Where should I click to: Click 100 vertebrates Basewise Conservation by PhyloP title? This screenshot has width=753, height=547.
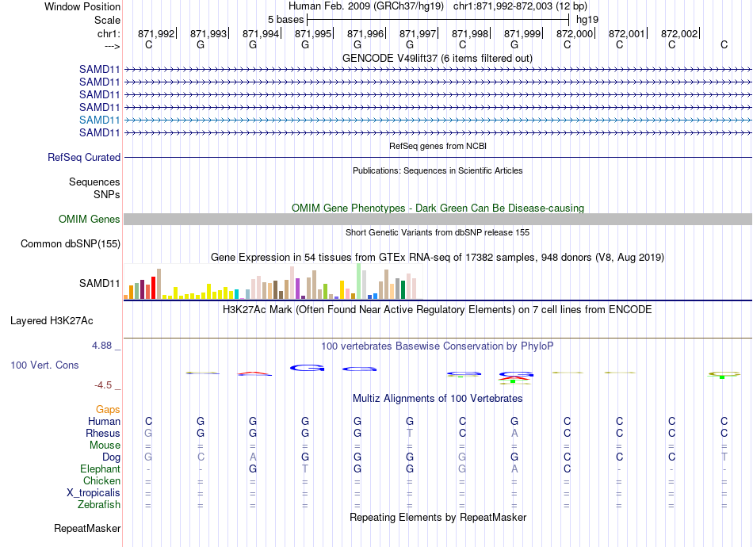(437, 346)
